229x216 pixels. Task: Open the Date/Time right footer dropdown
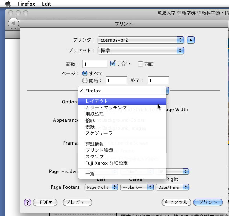[x=172, y=187]
